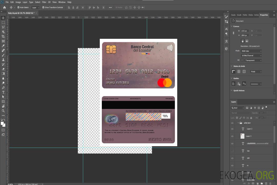The width and height of the screenshot is (277, 185).
Task: Switch to the Actions panel tab
Action: click(x=256, y=15)
